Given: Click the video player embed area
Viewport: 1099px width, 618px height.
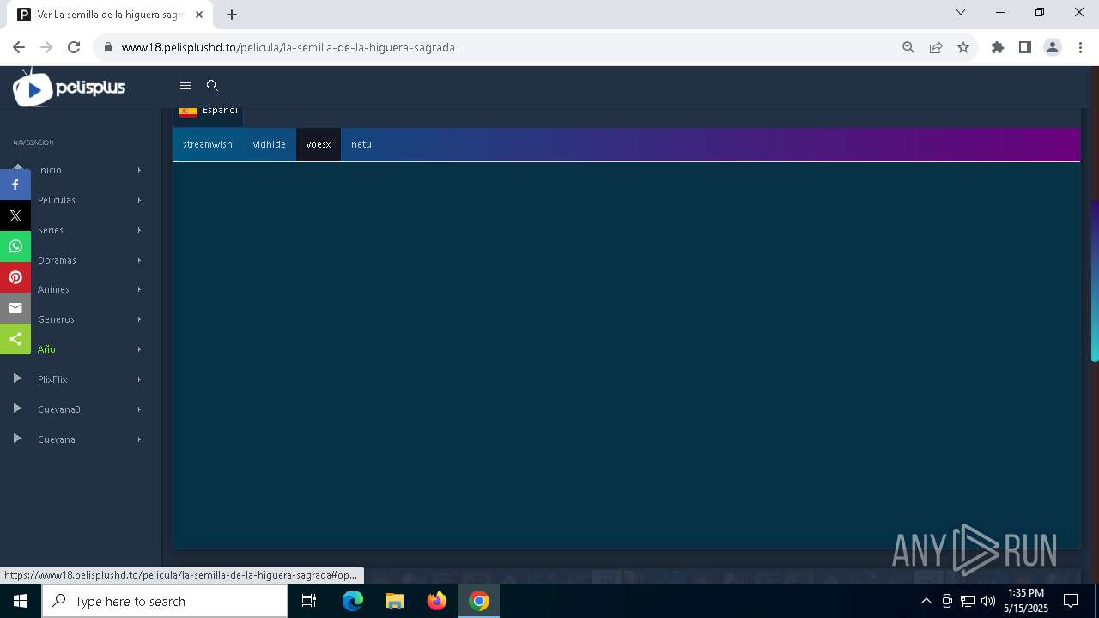Looking at the screenshot, I should (626, 354).
